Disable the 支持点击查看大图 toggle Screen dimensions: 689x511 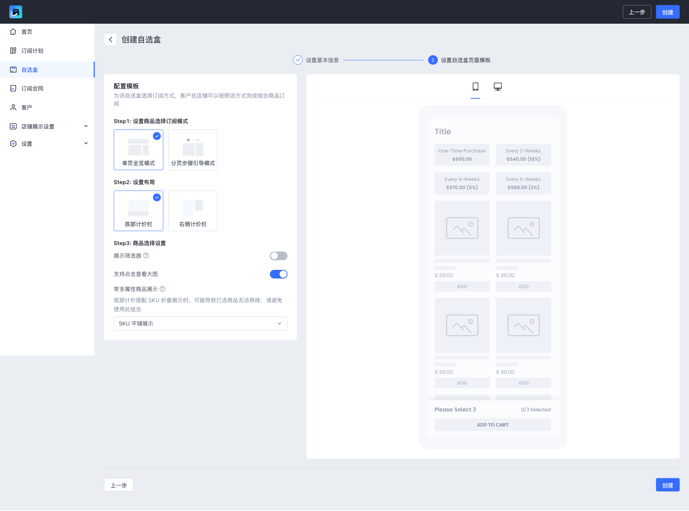[278, 274]
